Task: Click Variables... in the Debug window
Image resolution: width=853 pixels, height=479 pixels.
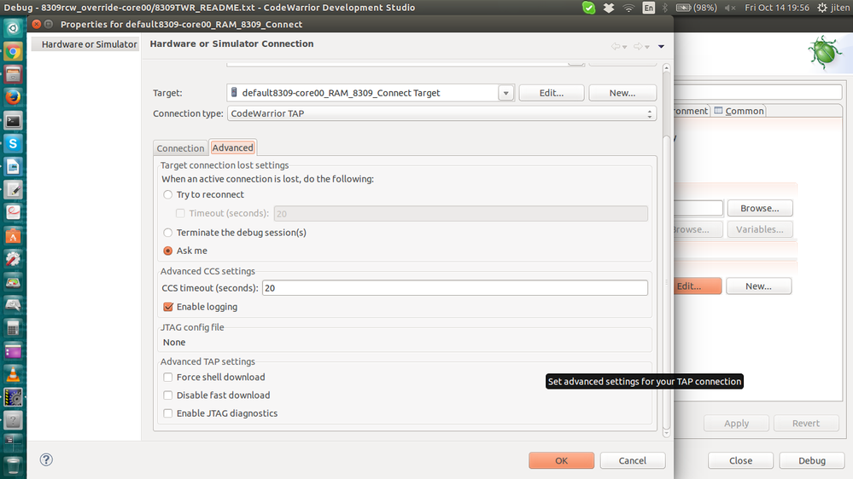Action: pyautogui.click(x=759, y=229)
